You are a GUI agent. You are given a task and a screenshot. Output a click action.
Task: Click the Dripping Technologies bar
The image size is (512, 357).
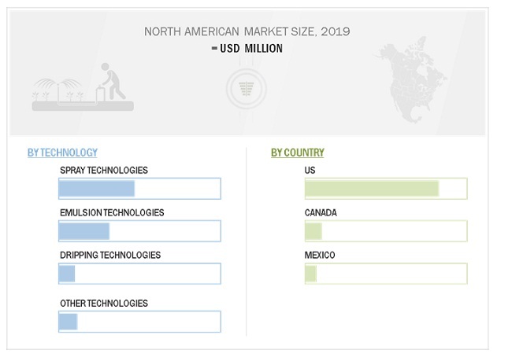tap(67, 274)
